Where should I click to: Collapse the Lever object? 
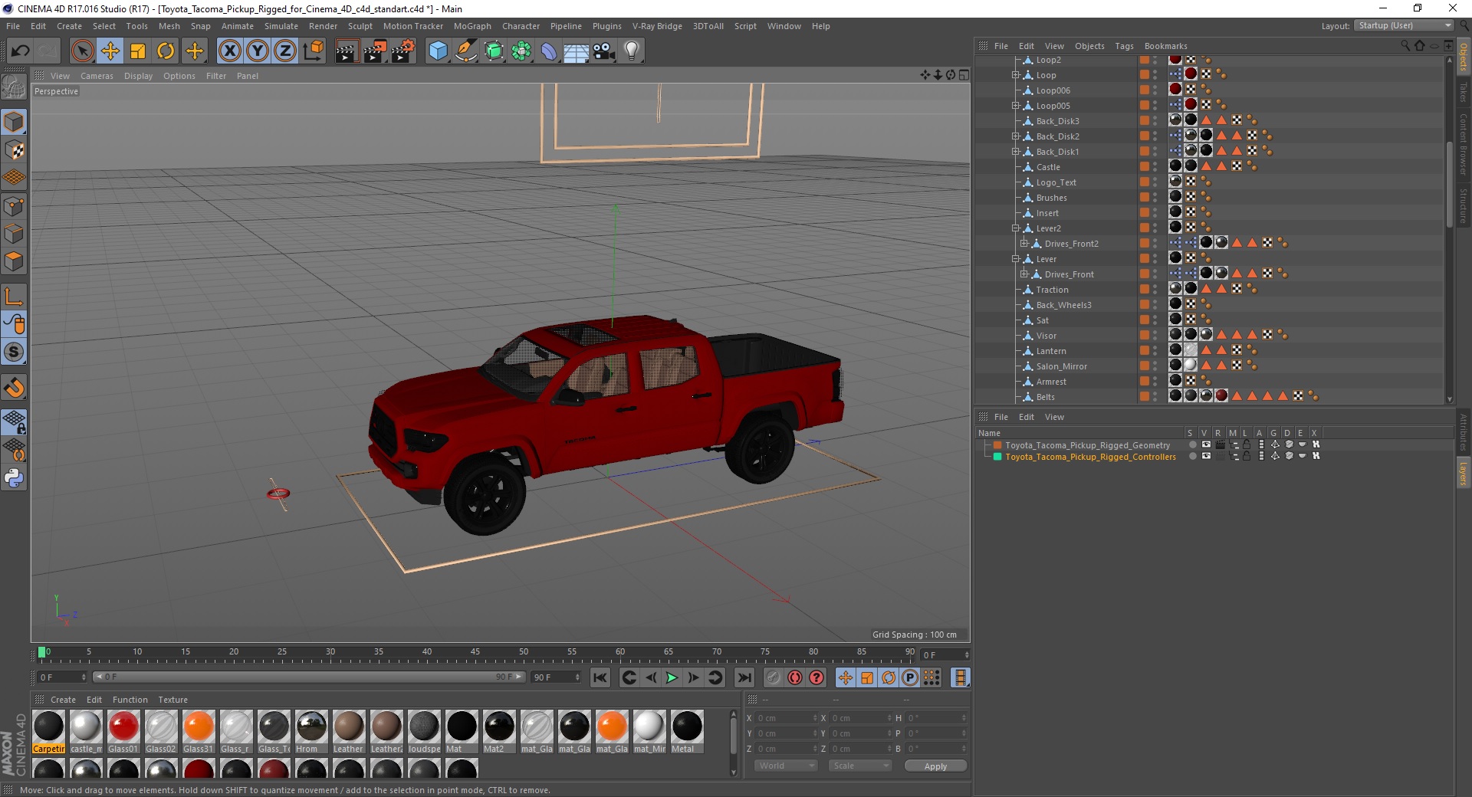coord(1015,259)
